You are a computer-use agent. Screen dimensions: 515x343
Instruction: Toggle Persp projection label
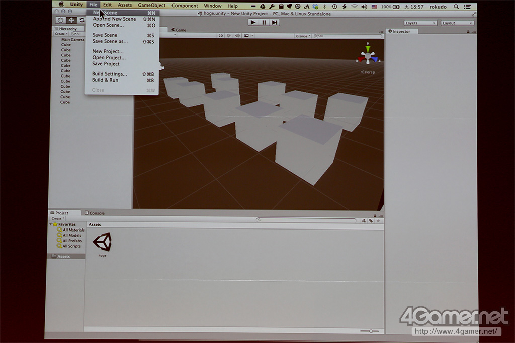pyautogui.click(x=368, y=72)
